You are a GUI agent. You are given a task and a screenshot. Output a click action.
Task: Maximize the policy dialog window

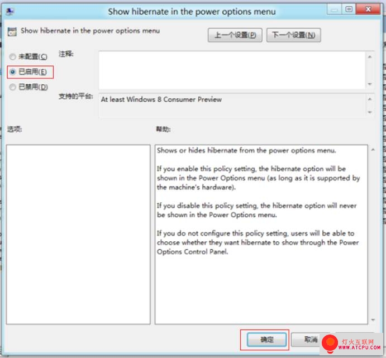click(349, 9)
